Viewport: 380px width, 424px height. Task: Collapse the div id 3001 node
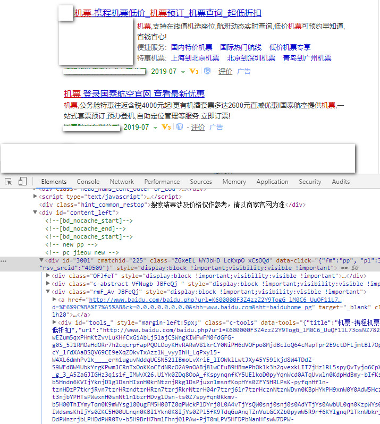[x=41, y=260]
